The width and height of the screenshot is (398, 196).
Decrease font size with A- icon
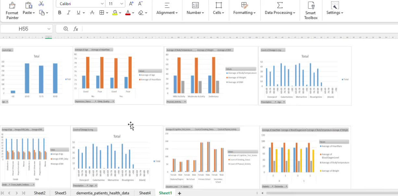[140, 4]
